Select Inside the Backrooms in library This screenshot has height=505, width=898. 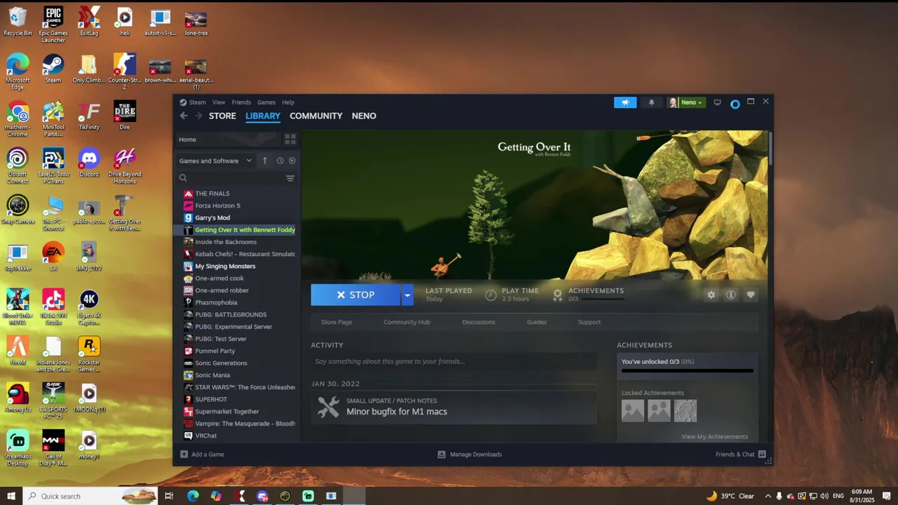click(238, 242)
